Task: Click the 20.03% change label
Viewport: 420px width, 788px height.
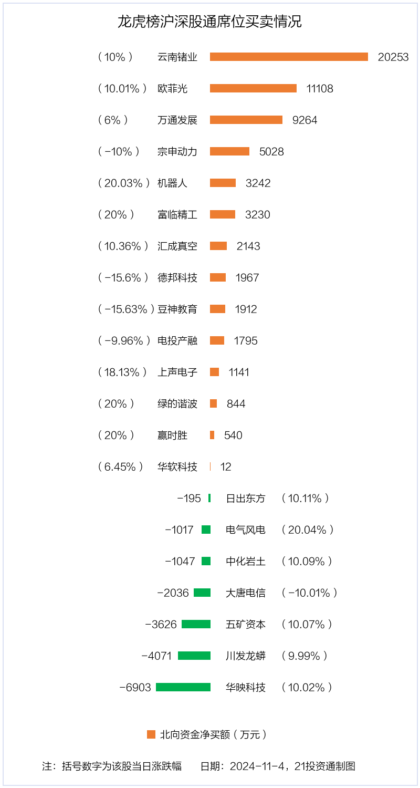Action: 124,183
